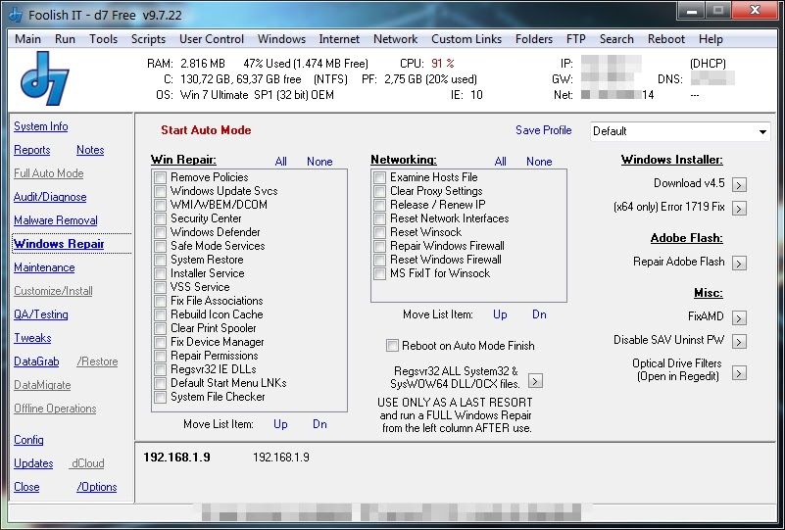
Task: Check Windows Update Svcs
Action: point(160,191)
